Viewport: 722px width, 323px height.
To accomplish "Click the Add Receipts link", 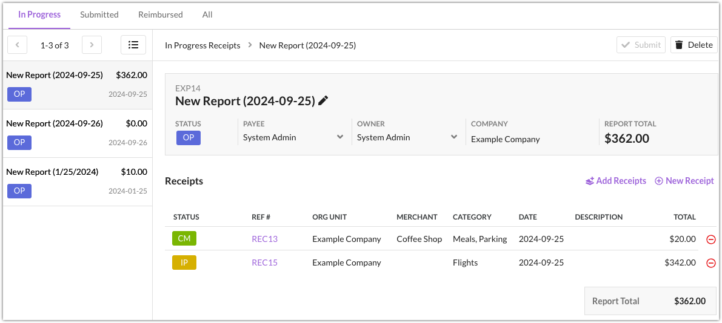I will pos(616,181).
